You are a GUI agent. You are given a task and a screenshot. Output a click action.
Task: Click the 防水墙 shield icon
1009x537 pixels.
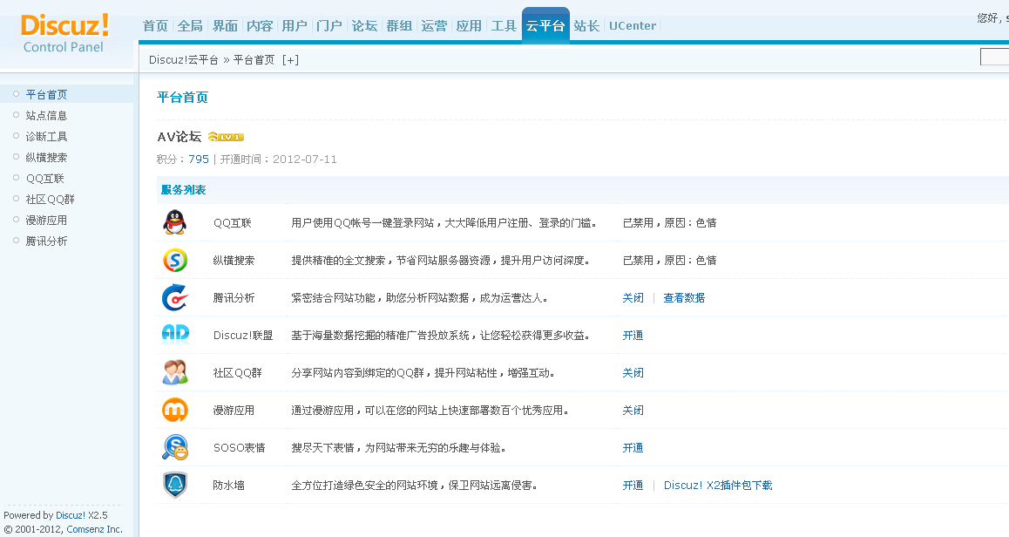175,485
